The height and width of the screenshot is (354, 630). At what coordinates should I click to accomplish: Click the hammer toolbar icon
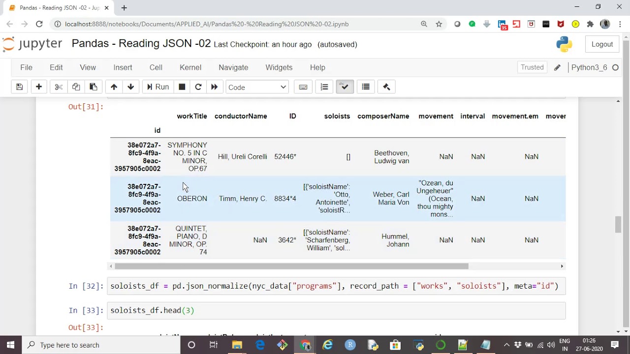386,87
